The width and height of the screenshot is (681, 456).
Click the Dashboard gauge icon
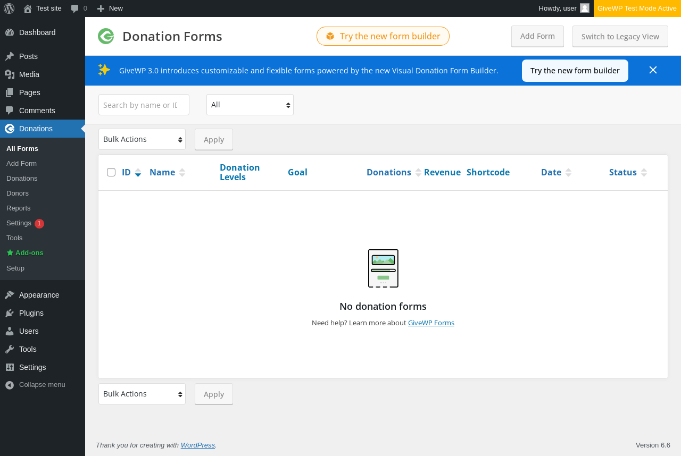10,32
